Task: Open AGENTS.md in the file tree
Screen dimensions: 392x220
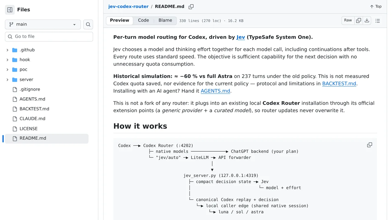Action: (x=32, y=99)
